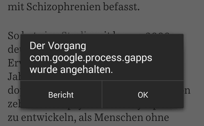
Task: Tap the Bericht button
Action: (61, 94)
